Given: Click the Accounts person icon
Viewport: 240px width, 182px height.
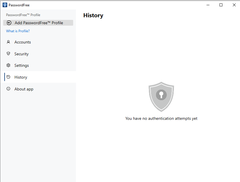Looking at the screenshot, I should 8,42.
